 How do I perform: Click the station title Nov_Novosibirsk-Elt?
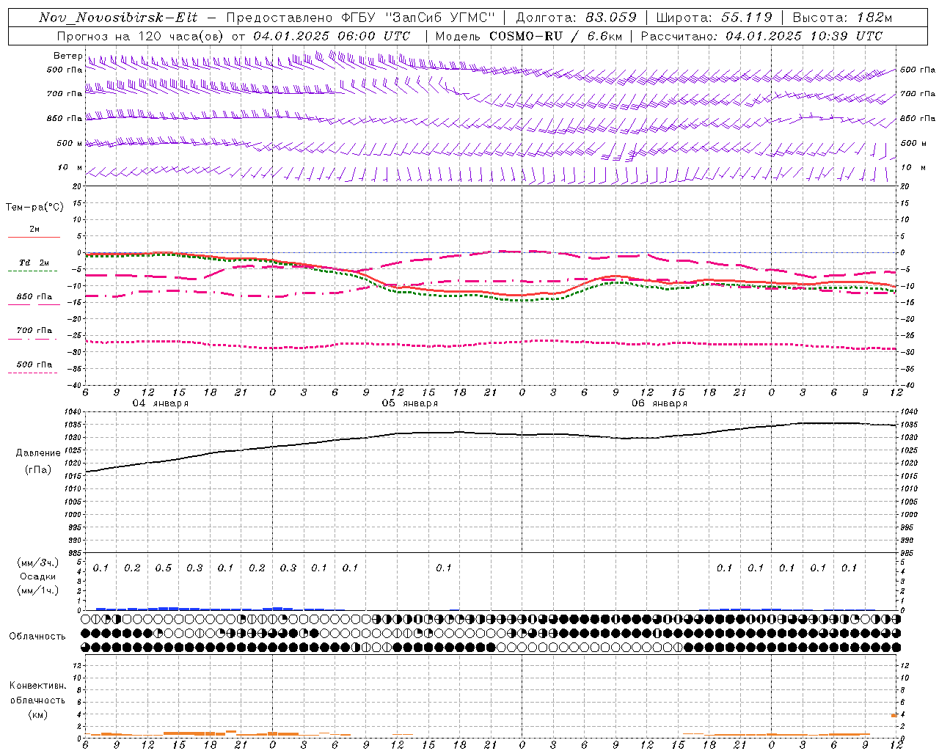tap(118, 18)
